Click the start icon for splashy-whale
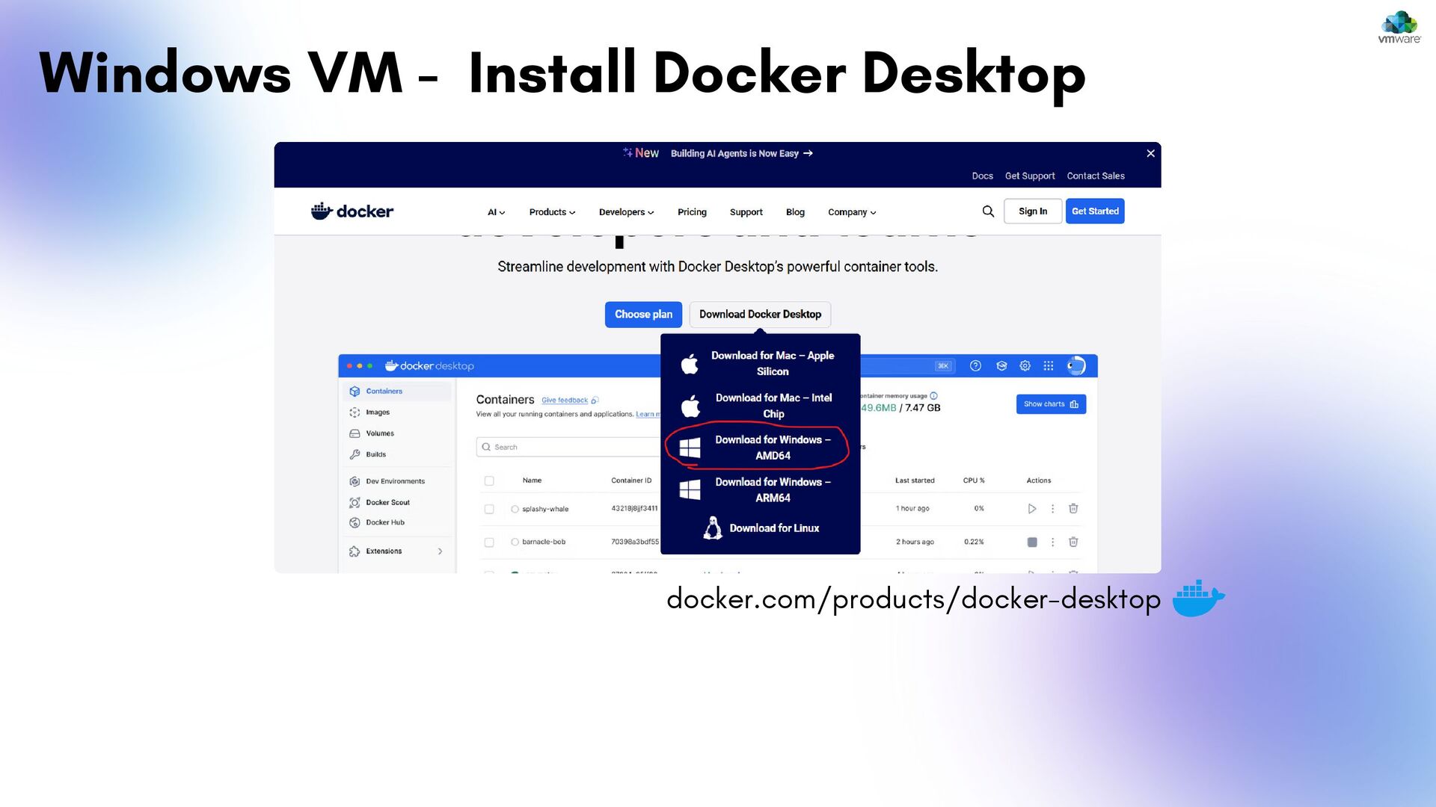Image resolution: width=1436 pixels, height=807 pixels. (1031, 509)
